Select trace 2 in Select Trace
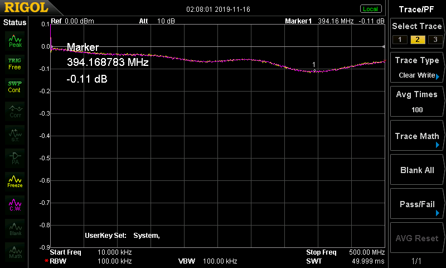 coord(416,39)
